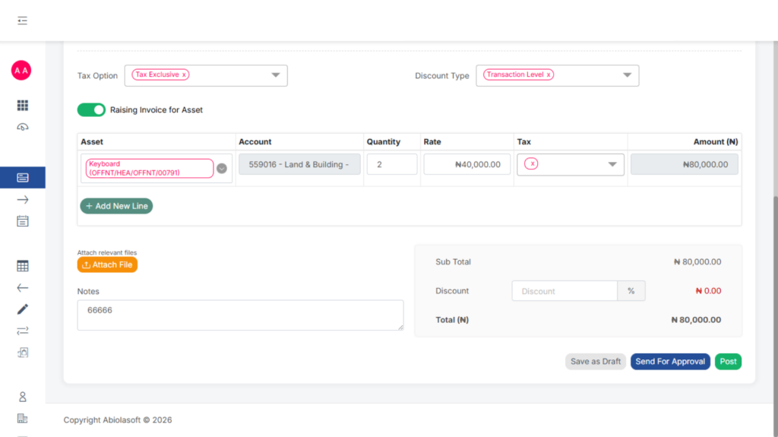The height and width of the screenshot is (437, 778).
Task: Click the AA user avatar
Action: point(21,71)
